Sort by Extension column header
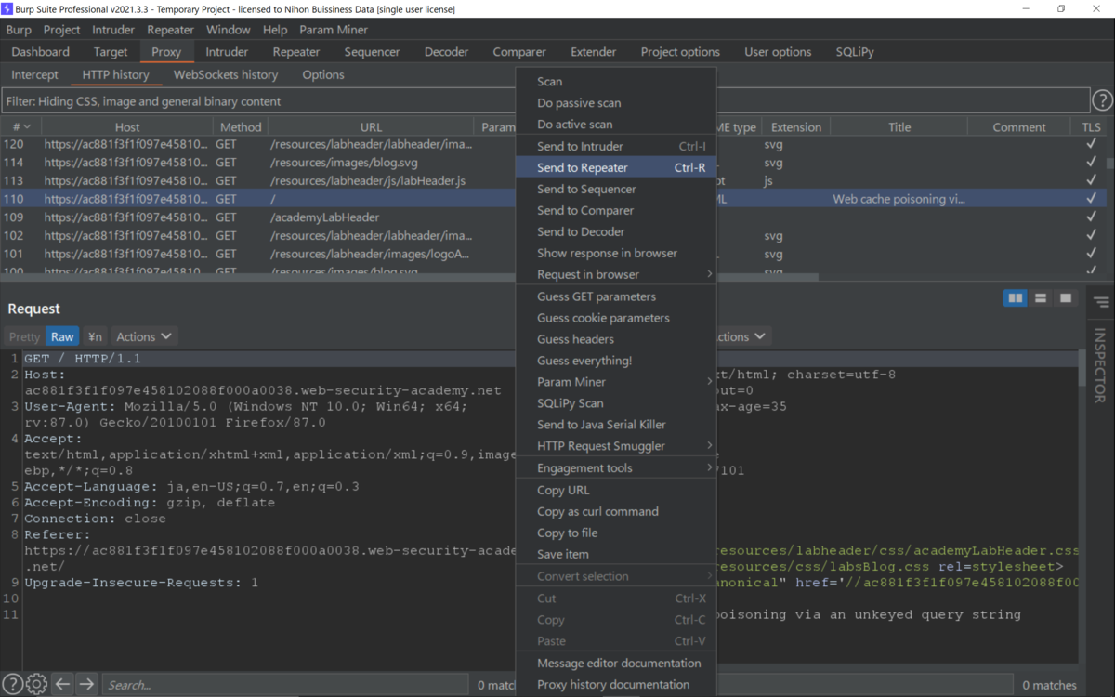Image resolution: width=1115 pixels, height=697 pixels. click(x=796, y=127)
